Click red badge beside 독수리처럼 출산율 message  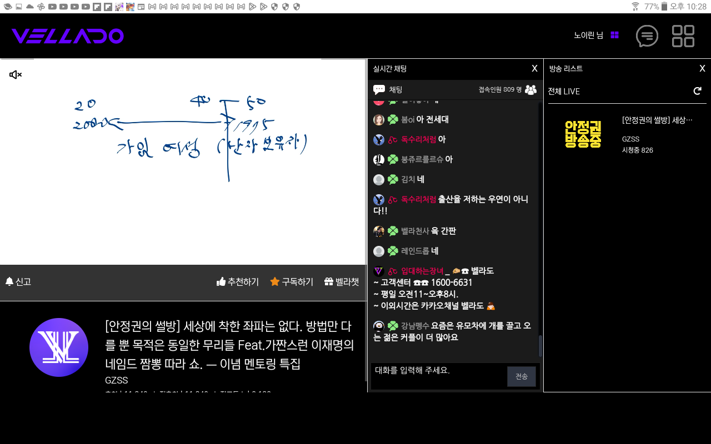click(393, 199)
